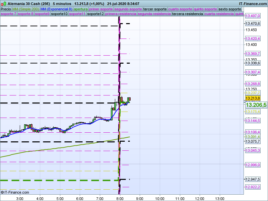Click the 13.497,0 price level label

click(253, 16)
